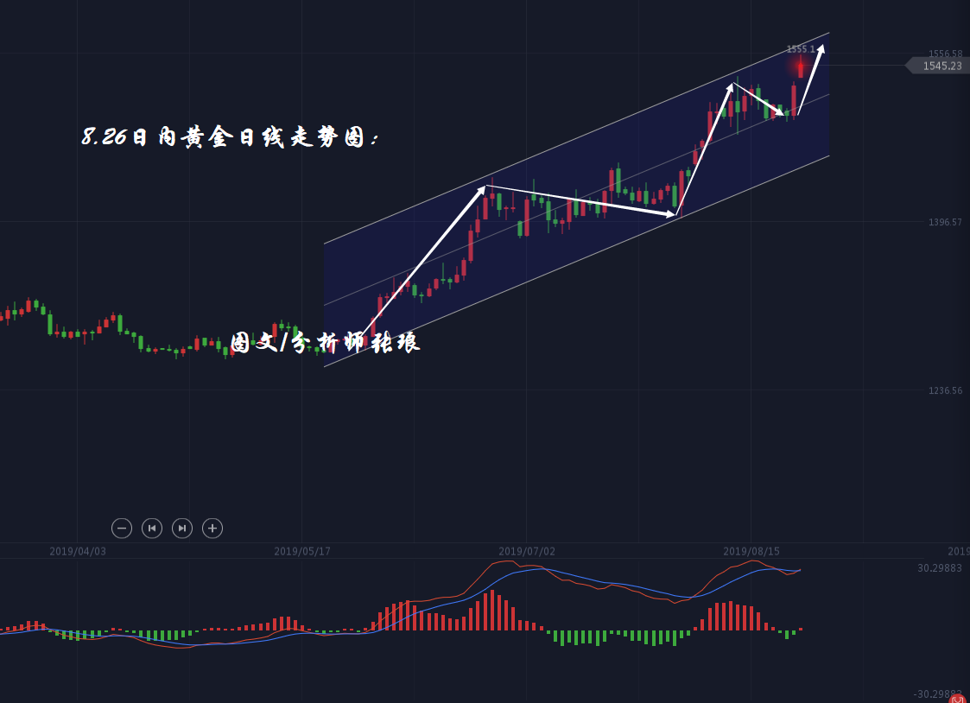Screen dimensions: 970x703
Task: Select the glowing red latest candle marker
Action: coord(801,66)
